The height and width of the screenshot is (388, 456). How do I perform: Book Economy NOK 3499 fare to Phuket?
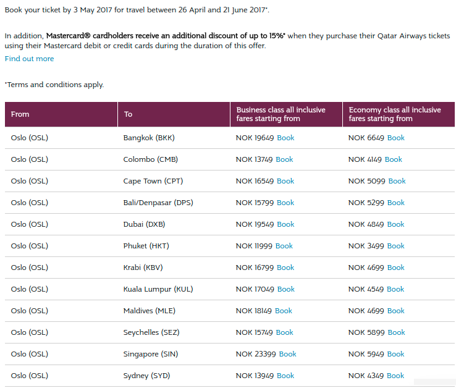(395, 246)
